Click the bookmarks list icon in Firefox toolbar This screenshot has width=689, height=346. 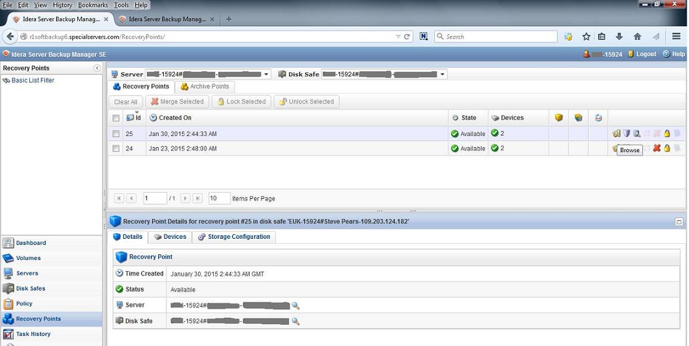point(602,37)
